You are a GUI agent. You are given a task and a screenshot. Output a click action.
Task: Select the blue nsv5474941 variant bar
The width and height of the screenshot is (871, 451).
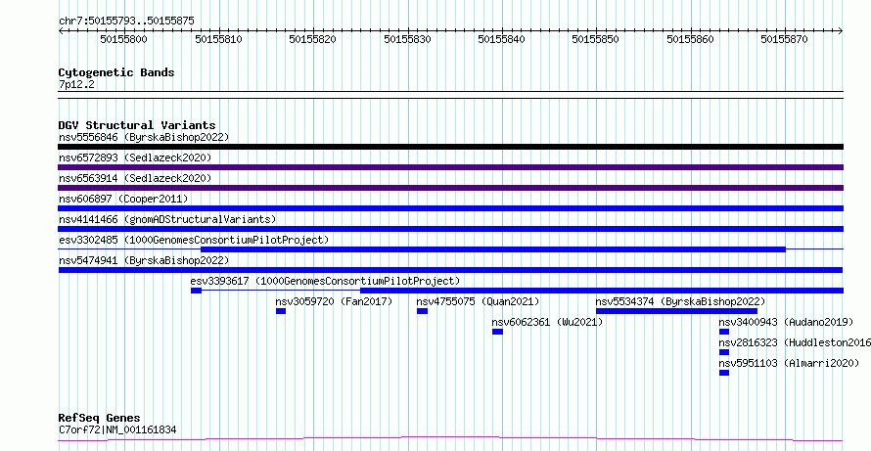tap(450, 270)
